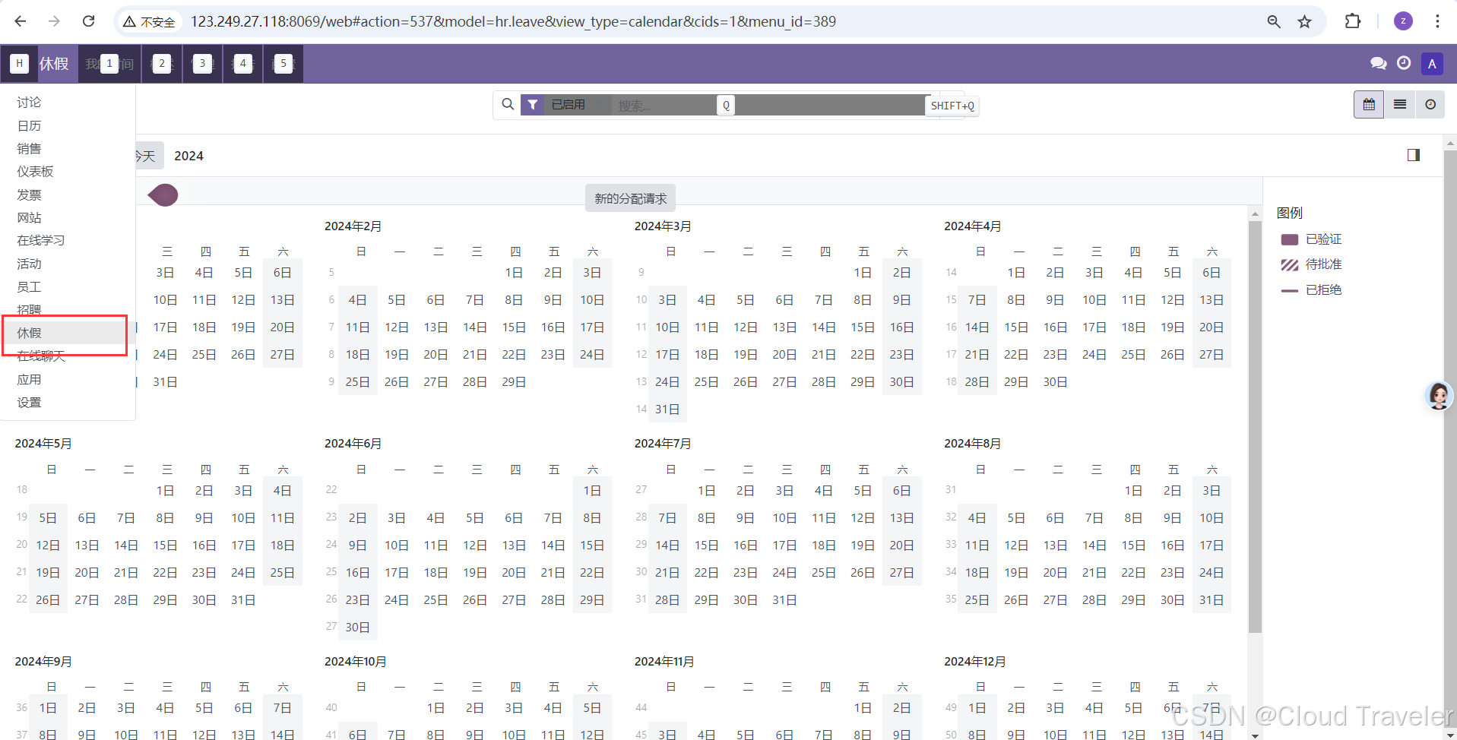Click the search magnifier icon
Image resolution: width=1457 pixels, height=740 pixels.
[508, 105]
